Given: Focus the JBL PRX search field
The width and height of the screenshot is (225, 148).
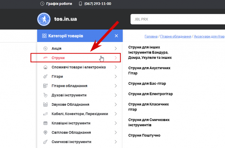Looking at the screenshot, I should tap(178, 19).
